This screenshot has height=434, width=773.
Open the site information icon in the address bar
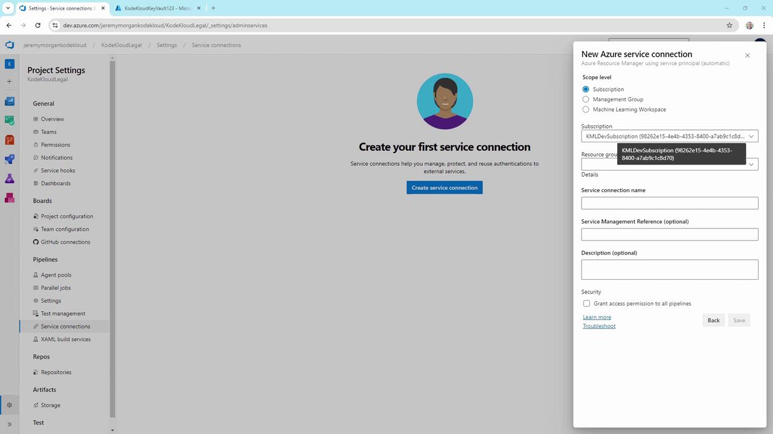(x=55, y=25)
